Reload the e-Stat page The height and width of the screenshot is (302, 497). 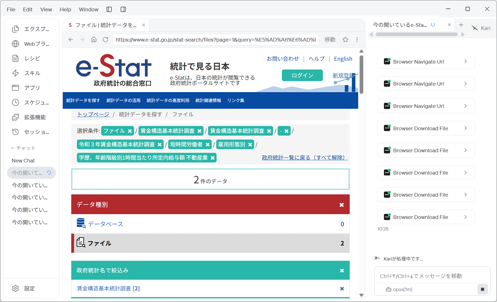click(x=105, y=40)
